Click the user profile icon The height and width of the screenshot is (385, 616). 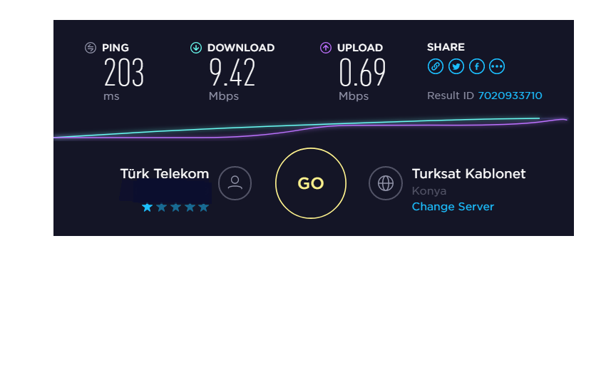click(x=235, y=183)
